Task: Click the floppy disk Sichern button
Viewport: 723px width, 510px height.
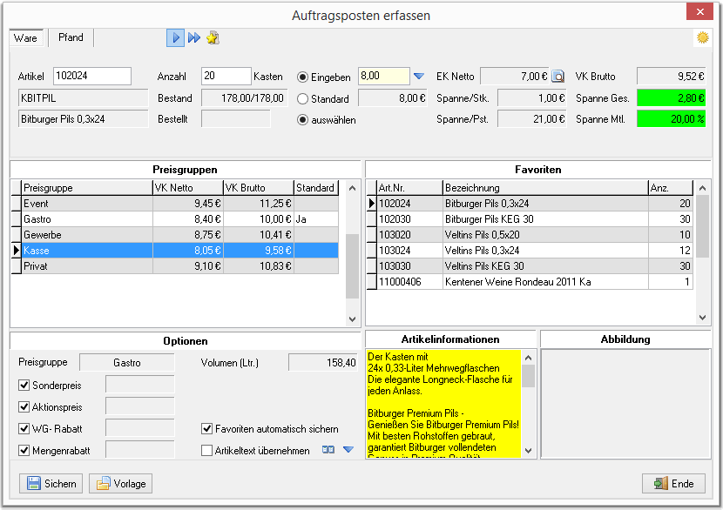Action: point(51,483)
